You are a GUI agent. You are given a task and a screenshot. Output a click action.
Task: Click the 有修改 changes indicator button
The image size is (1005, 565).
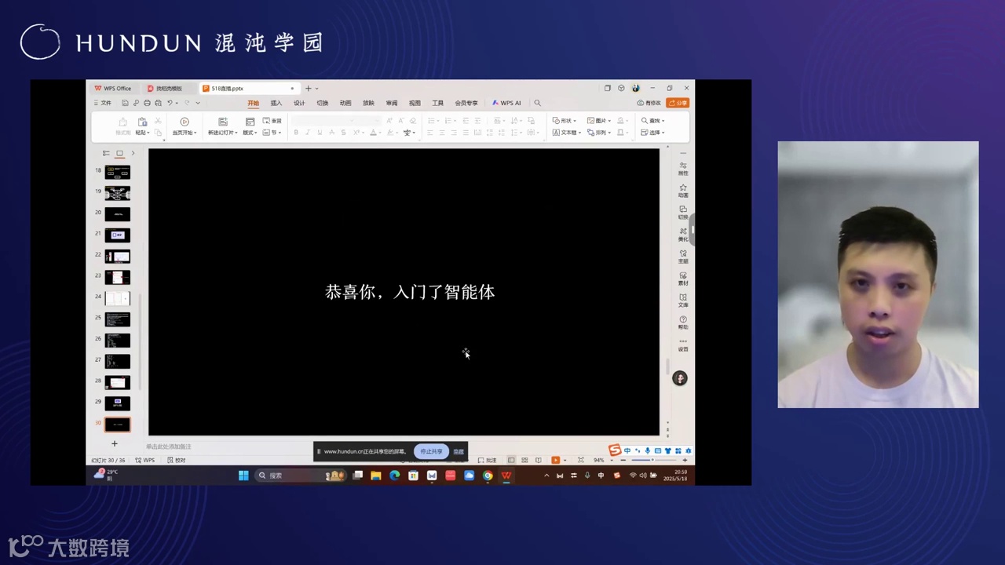click(x=649, y=103)
